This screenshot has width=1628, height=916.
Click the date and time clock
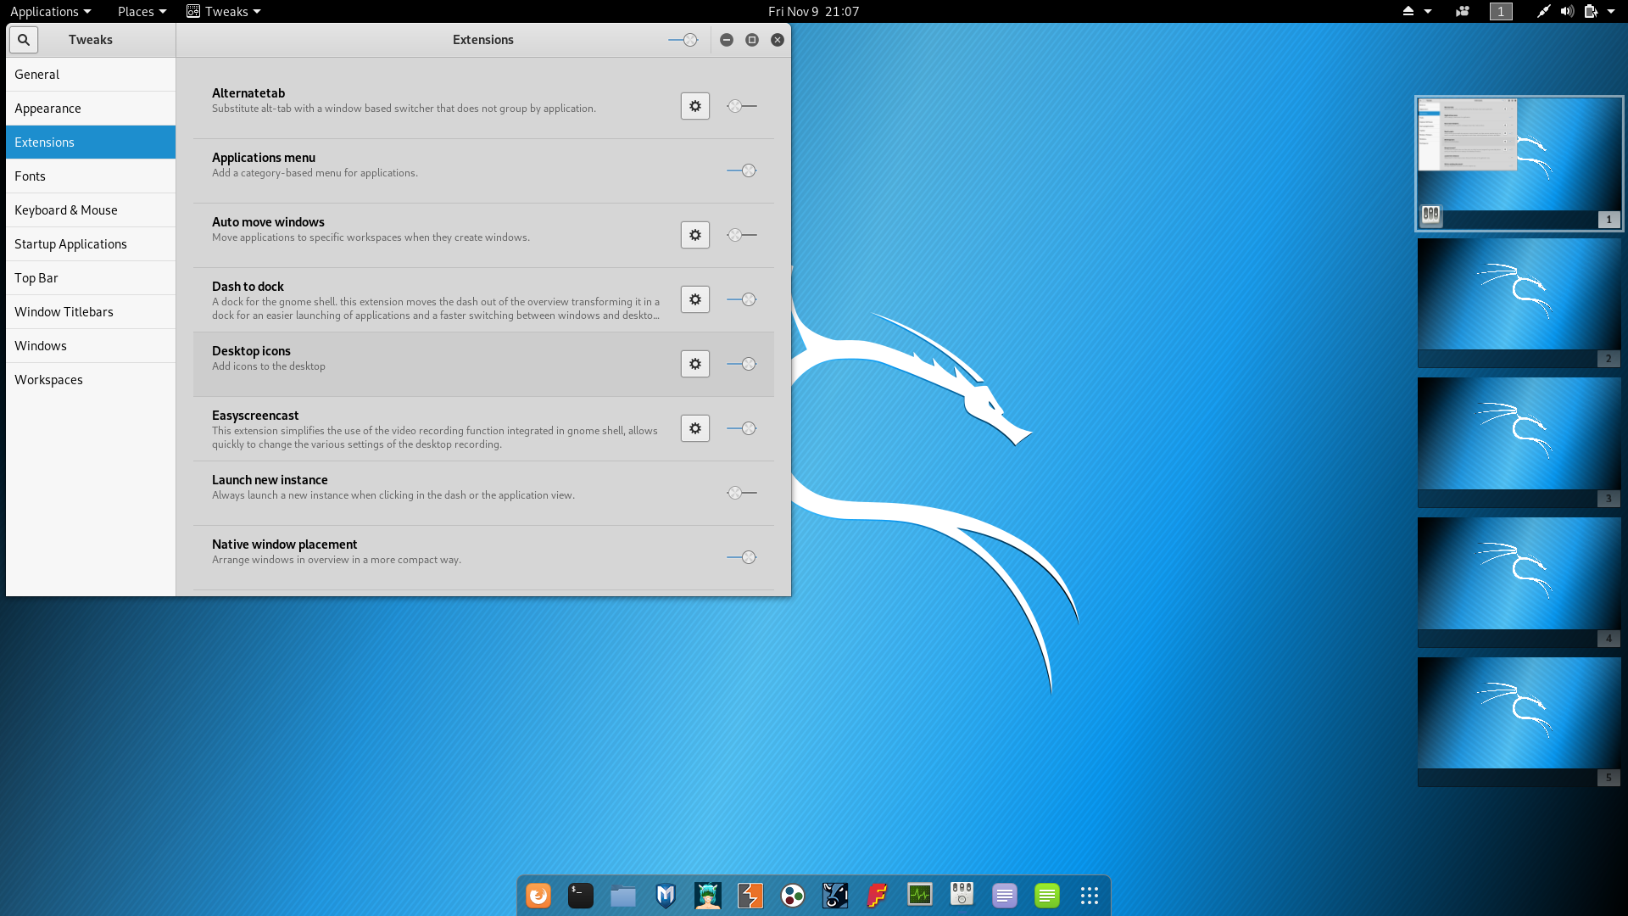point(813,11)
